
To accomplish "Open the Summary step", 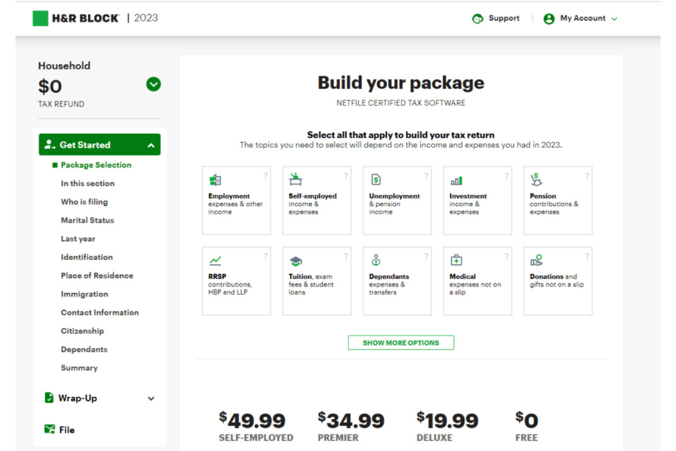I will (79, 368).
